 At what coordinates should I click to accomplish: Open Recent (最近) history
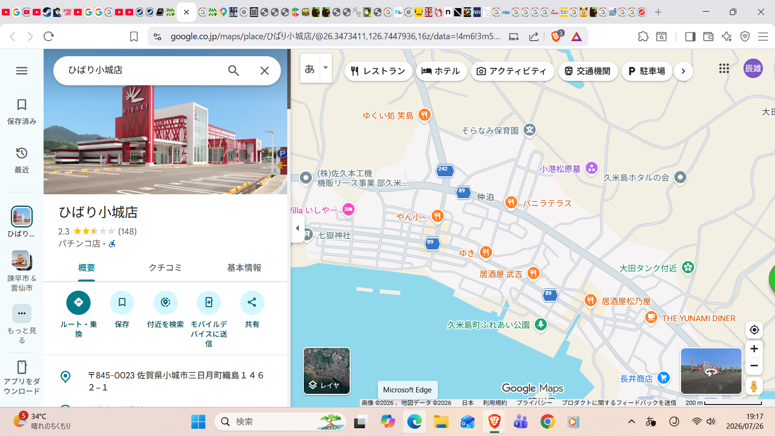coord(22,160)
